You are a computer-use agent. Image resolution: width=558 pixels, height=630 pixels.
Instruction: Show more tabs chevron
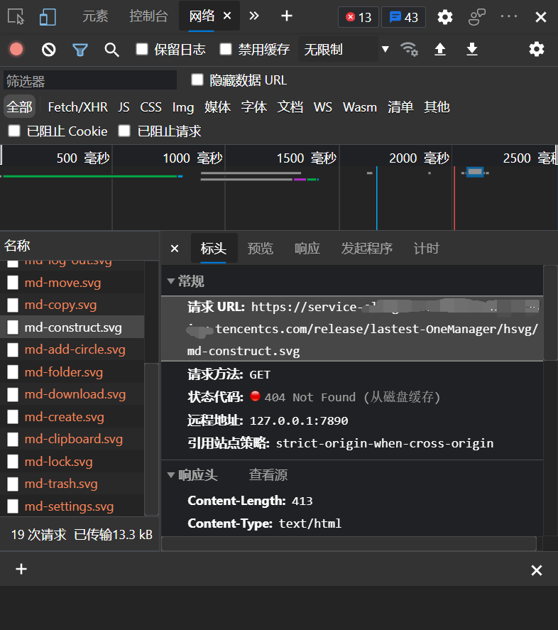254,16
